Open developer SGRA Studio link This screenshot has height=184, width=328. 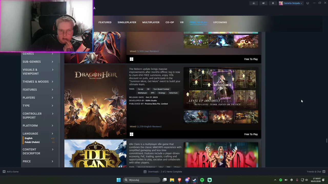(151, 100)
